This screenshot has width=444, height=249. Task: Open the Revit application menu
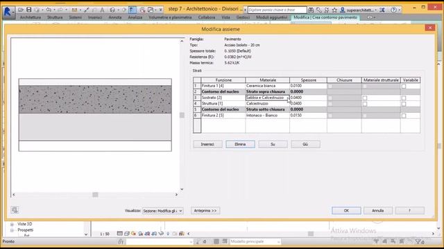click(8, 12)
